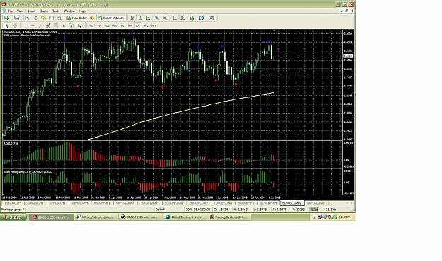Switch chart to Line Chart style

click(148, 18)
